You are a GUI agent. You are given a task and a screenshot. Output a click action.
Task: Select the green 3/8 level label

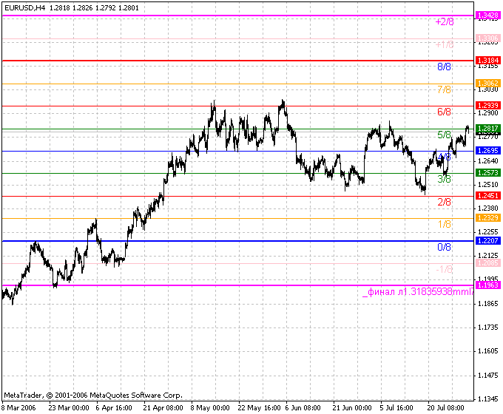[444, 180]
